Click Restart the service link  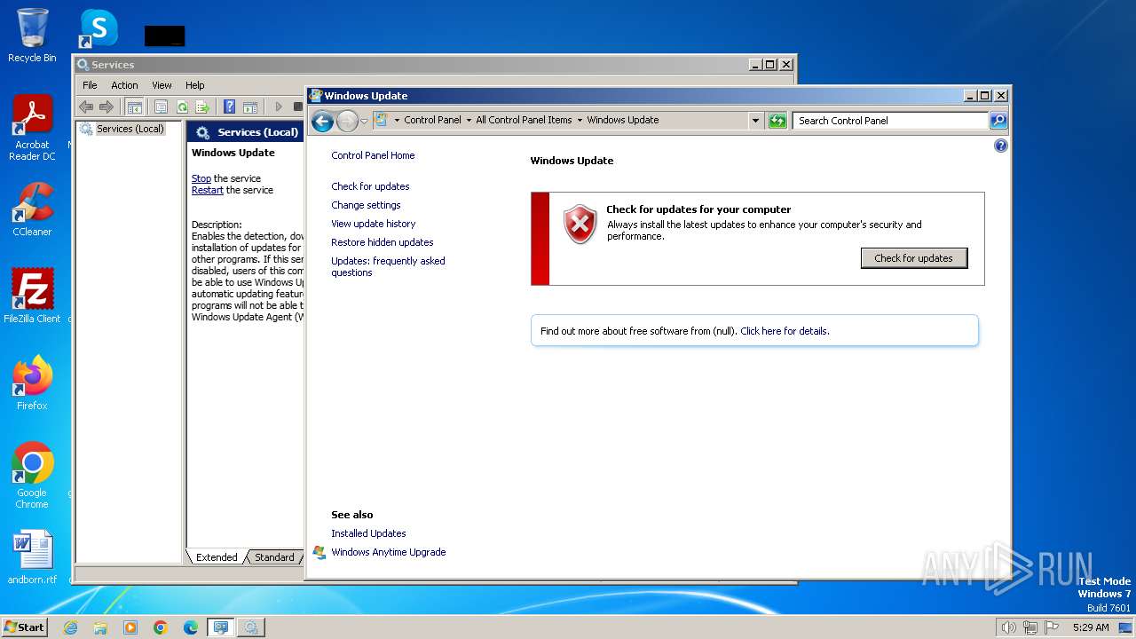[x=208, y=190]
